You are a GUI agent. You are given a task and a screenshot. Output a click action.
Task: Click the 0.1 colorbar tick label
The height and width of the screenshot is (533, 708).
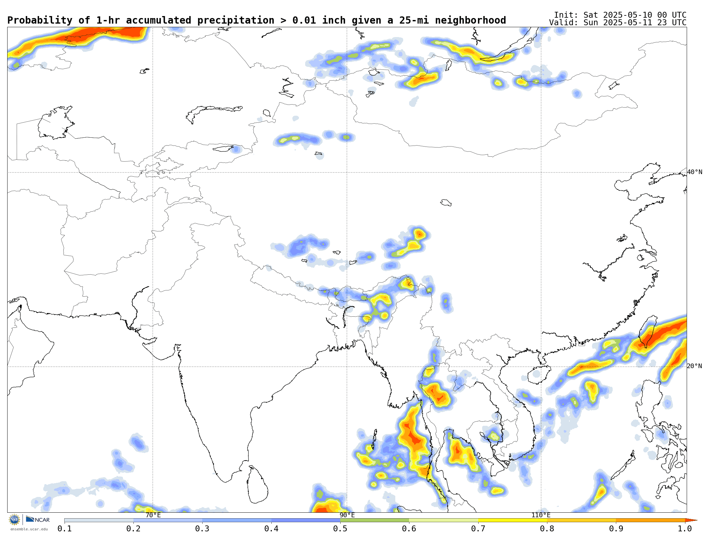click(65, 528)
